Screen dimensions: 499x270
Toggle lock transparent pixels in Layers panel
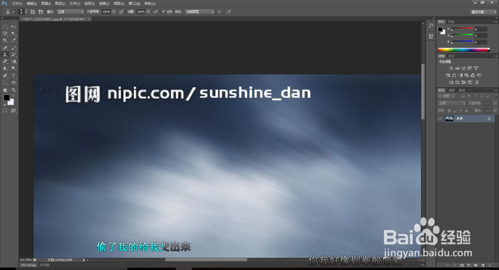tap(449, 110)
